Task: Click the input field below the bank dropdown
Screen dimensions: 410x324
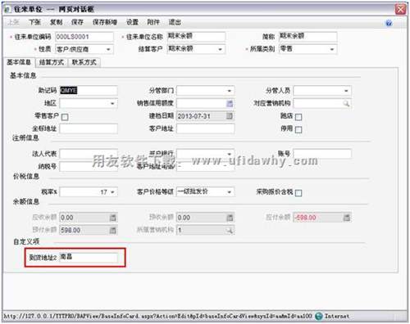Action: [205, 166]
